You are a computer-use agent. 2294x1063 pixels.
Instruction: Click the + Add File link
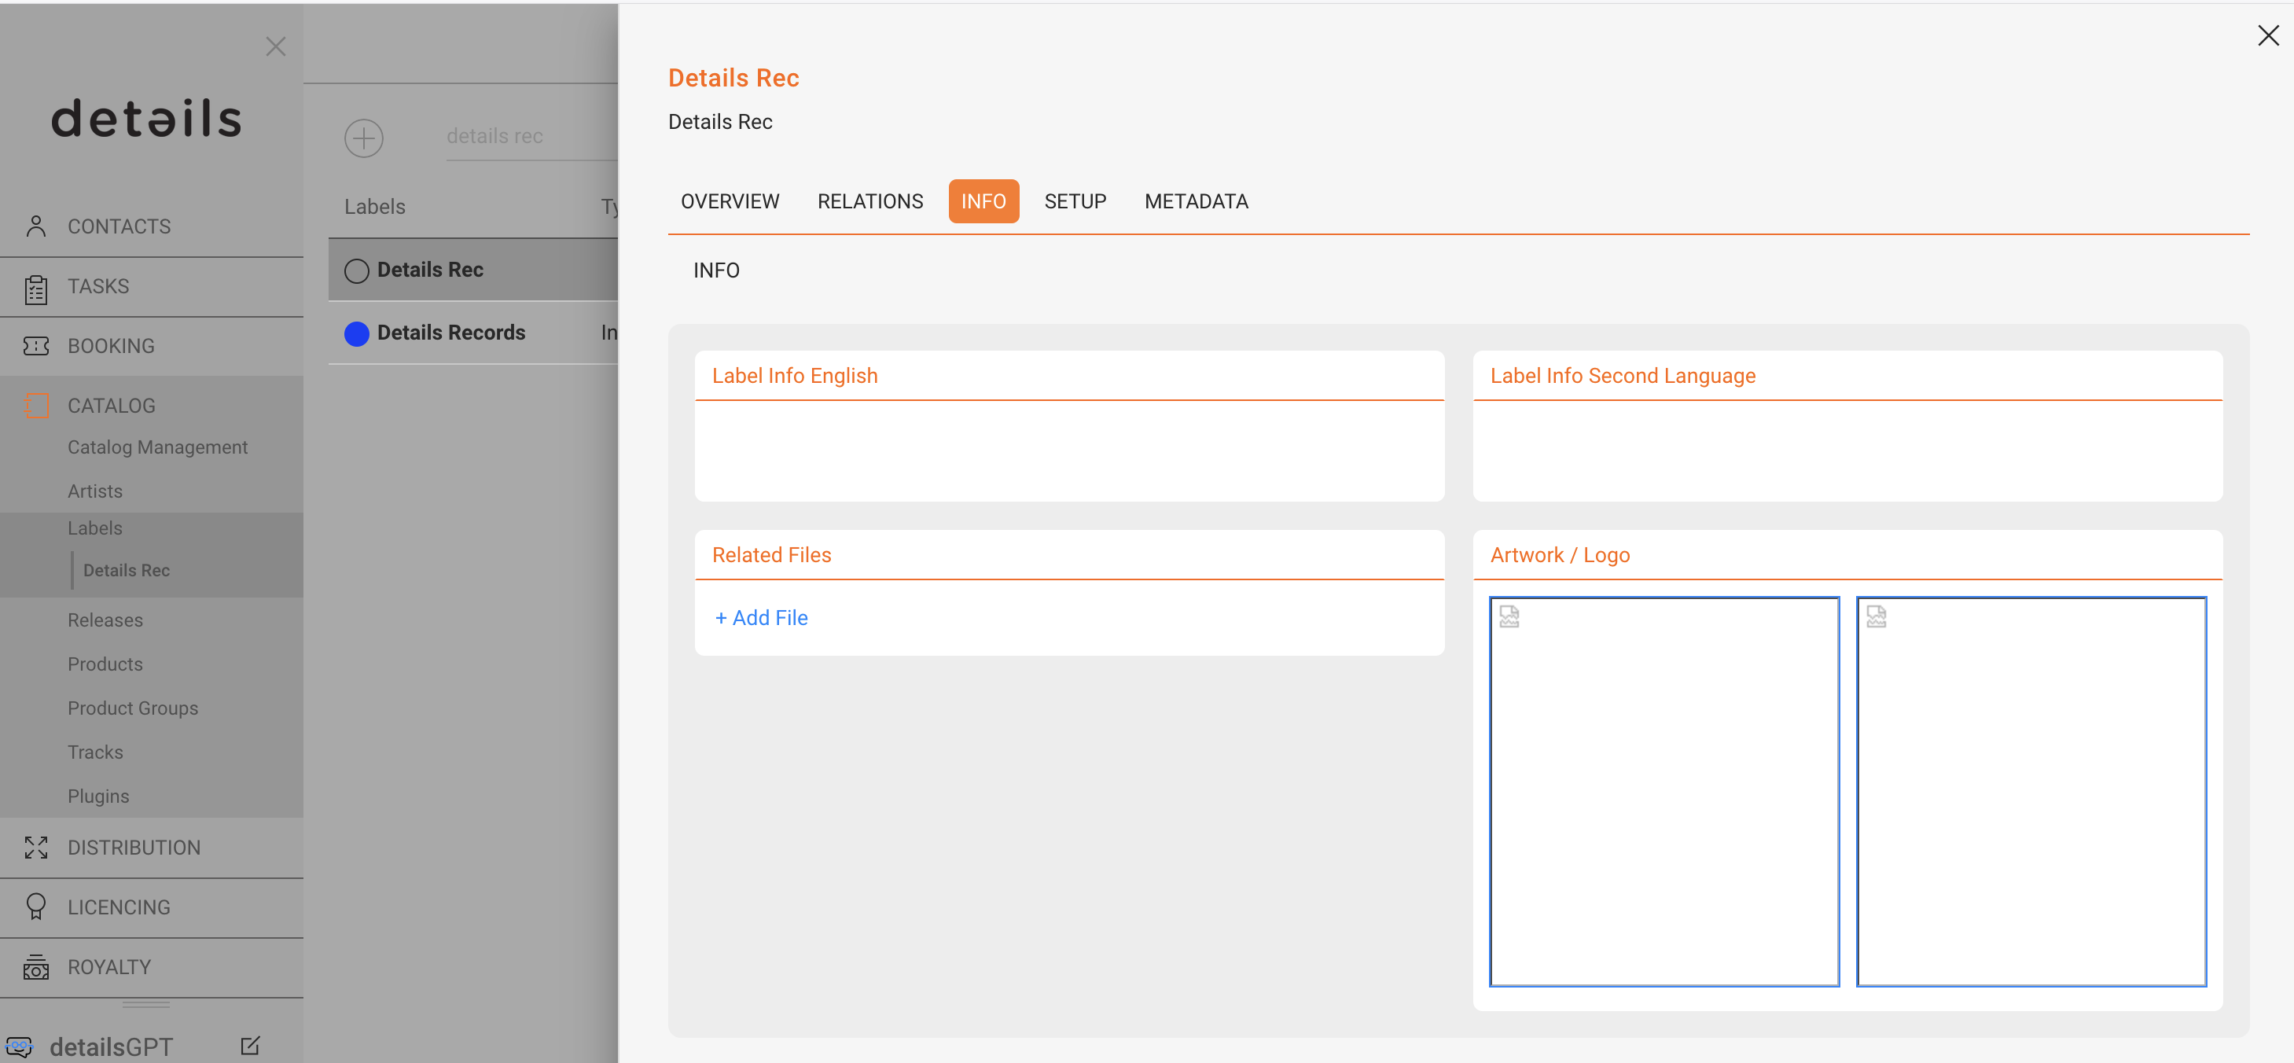tap(760, 618)
